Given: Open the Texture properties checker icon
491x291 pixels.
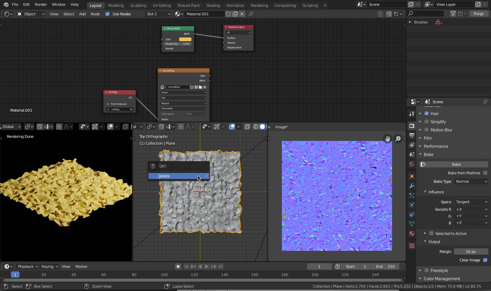Looking at the screenshot, I should 412,246.
